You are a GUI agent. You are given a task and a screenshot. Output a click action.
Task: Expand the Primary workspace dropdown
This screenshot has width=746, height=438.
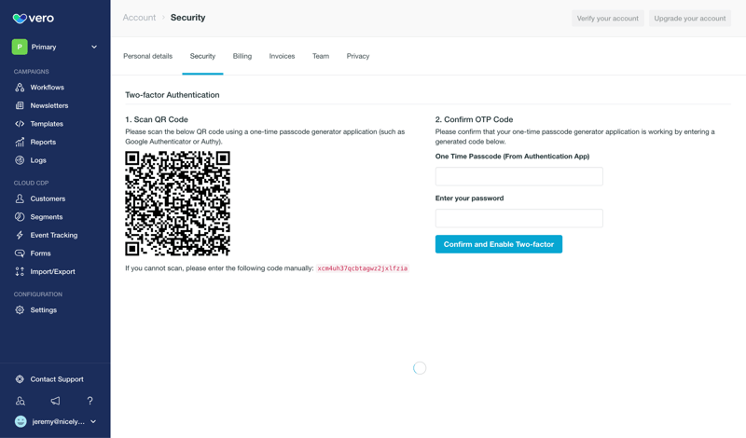pyautogui.click(x=93, y=47)
